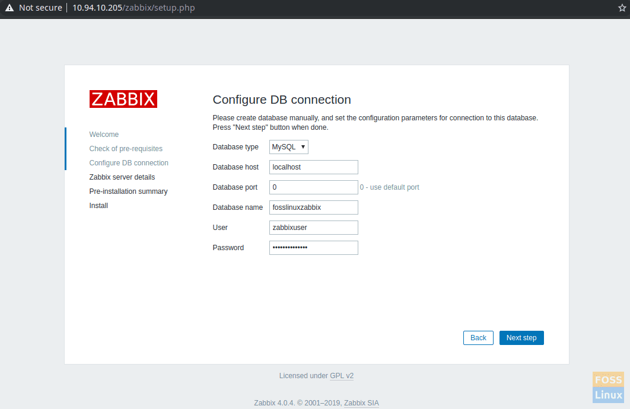This screenshot has height=409, width=630.
Task: Click the Zabbix 4.0.4 version text
Action: 275,403
